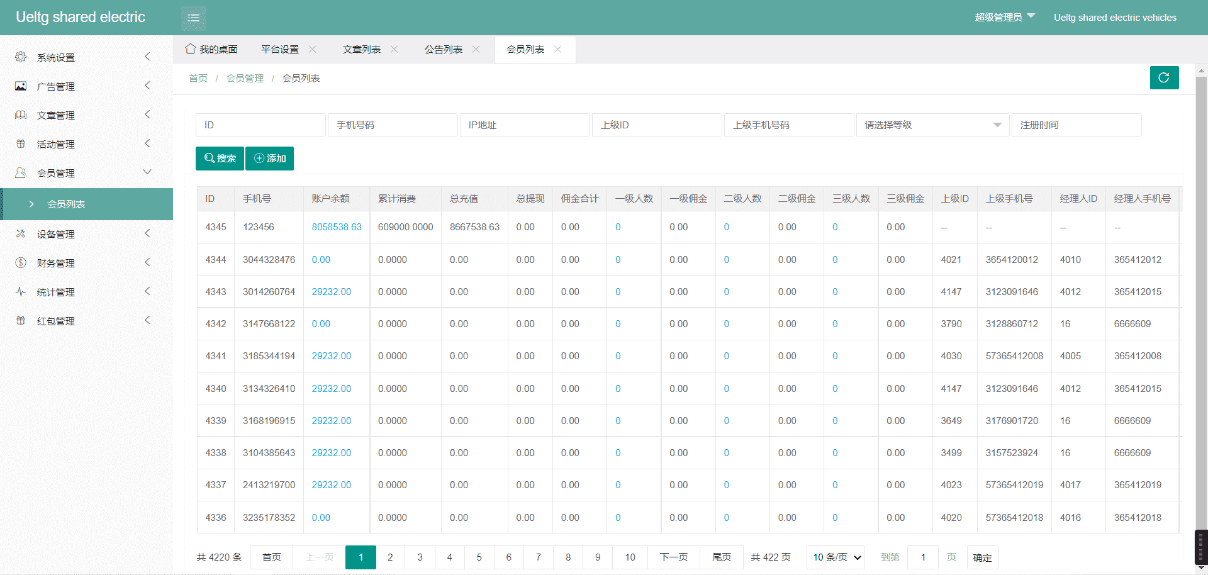
Task: Click the 系统设置 gear icon
Action: coord(21,57)
